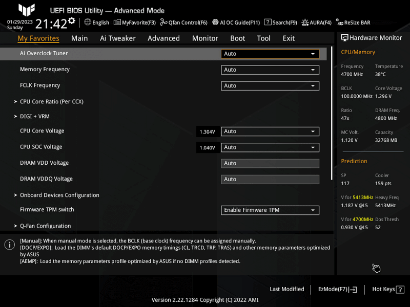Viewport: 410px width, 307px height.
Task: Click the 1.040V SOC voltage reading
Action: 208,148
